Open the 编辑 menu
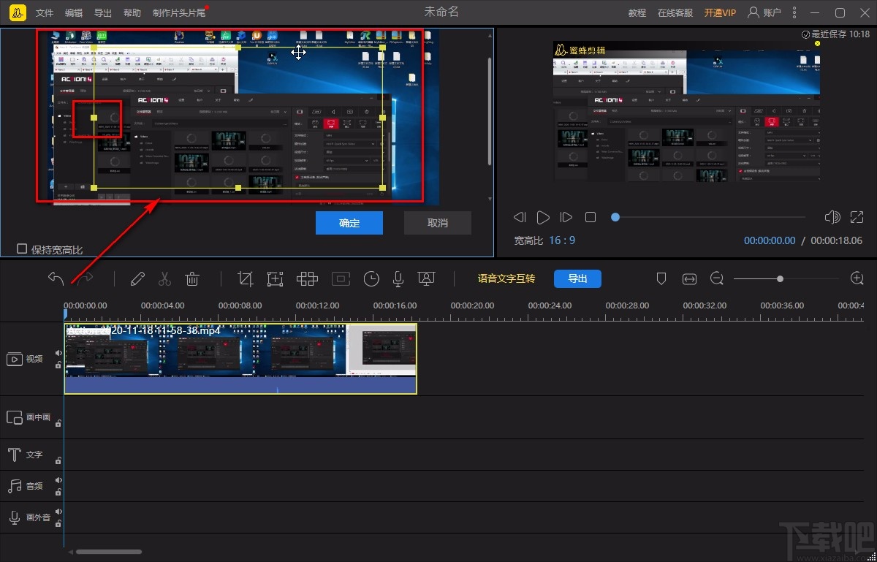This screenshot has height=562, width=877. click(x=74, y=13)
